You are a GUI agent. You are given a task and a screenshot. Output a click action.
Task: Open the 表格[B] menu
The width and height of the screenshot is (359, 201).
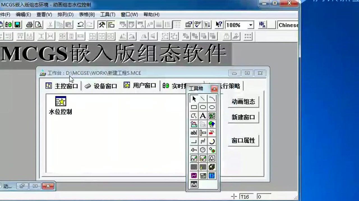coord(87,15)
